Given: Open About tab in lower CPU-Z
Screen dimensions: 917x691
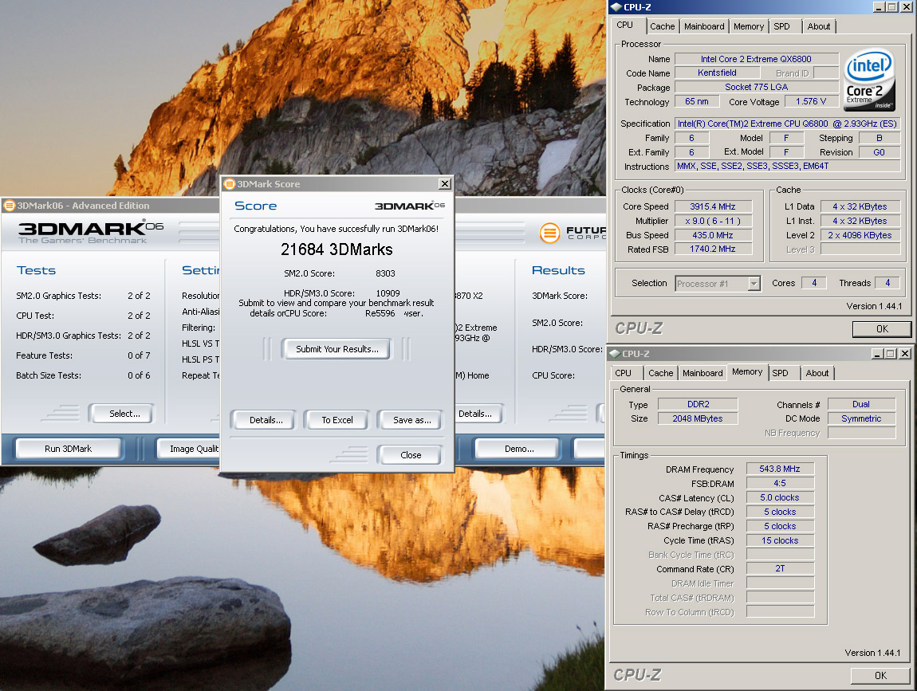Looking at the screenshot, I should pos(817,373).
